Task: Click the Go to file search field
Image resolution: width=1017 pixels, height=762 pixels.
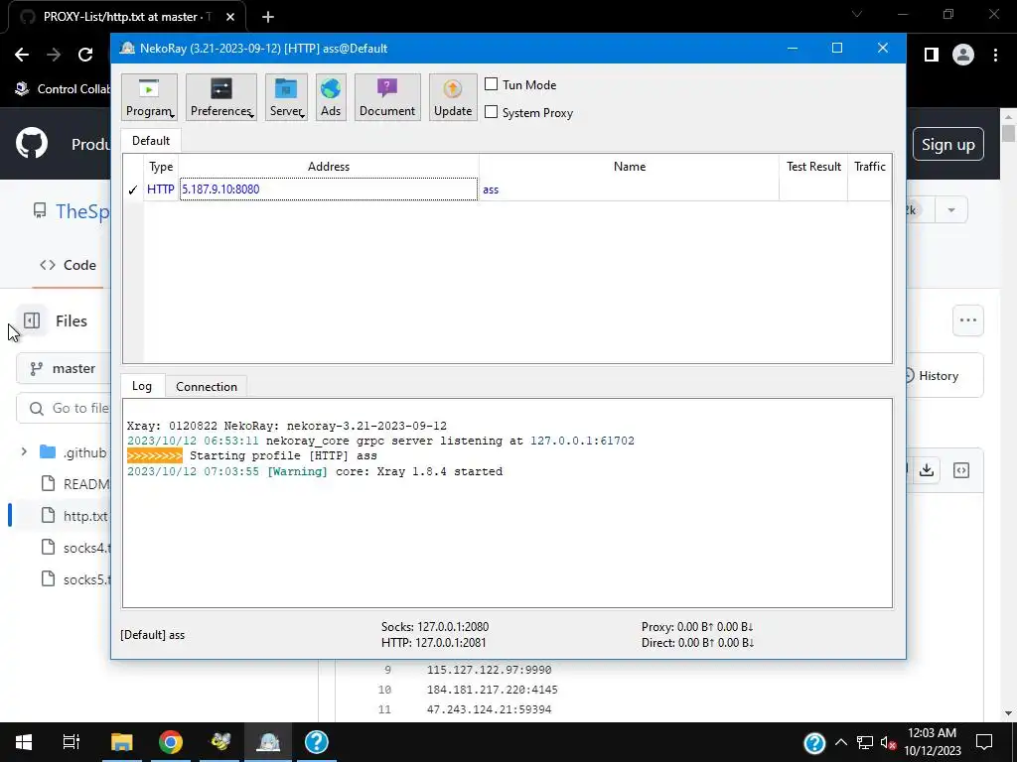Action: coord(63,408)
